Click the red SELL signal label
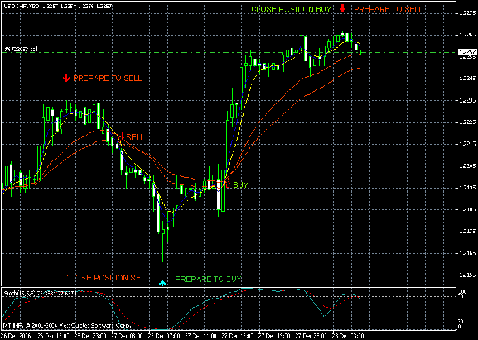Image resolution: width=478 pixels, height=340 pixels. click(134, 137)
